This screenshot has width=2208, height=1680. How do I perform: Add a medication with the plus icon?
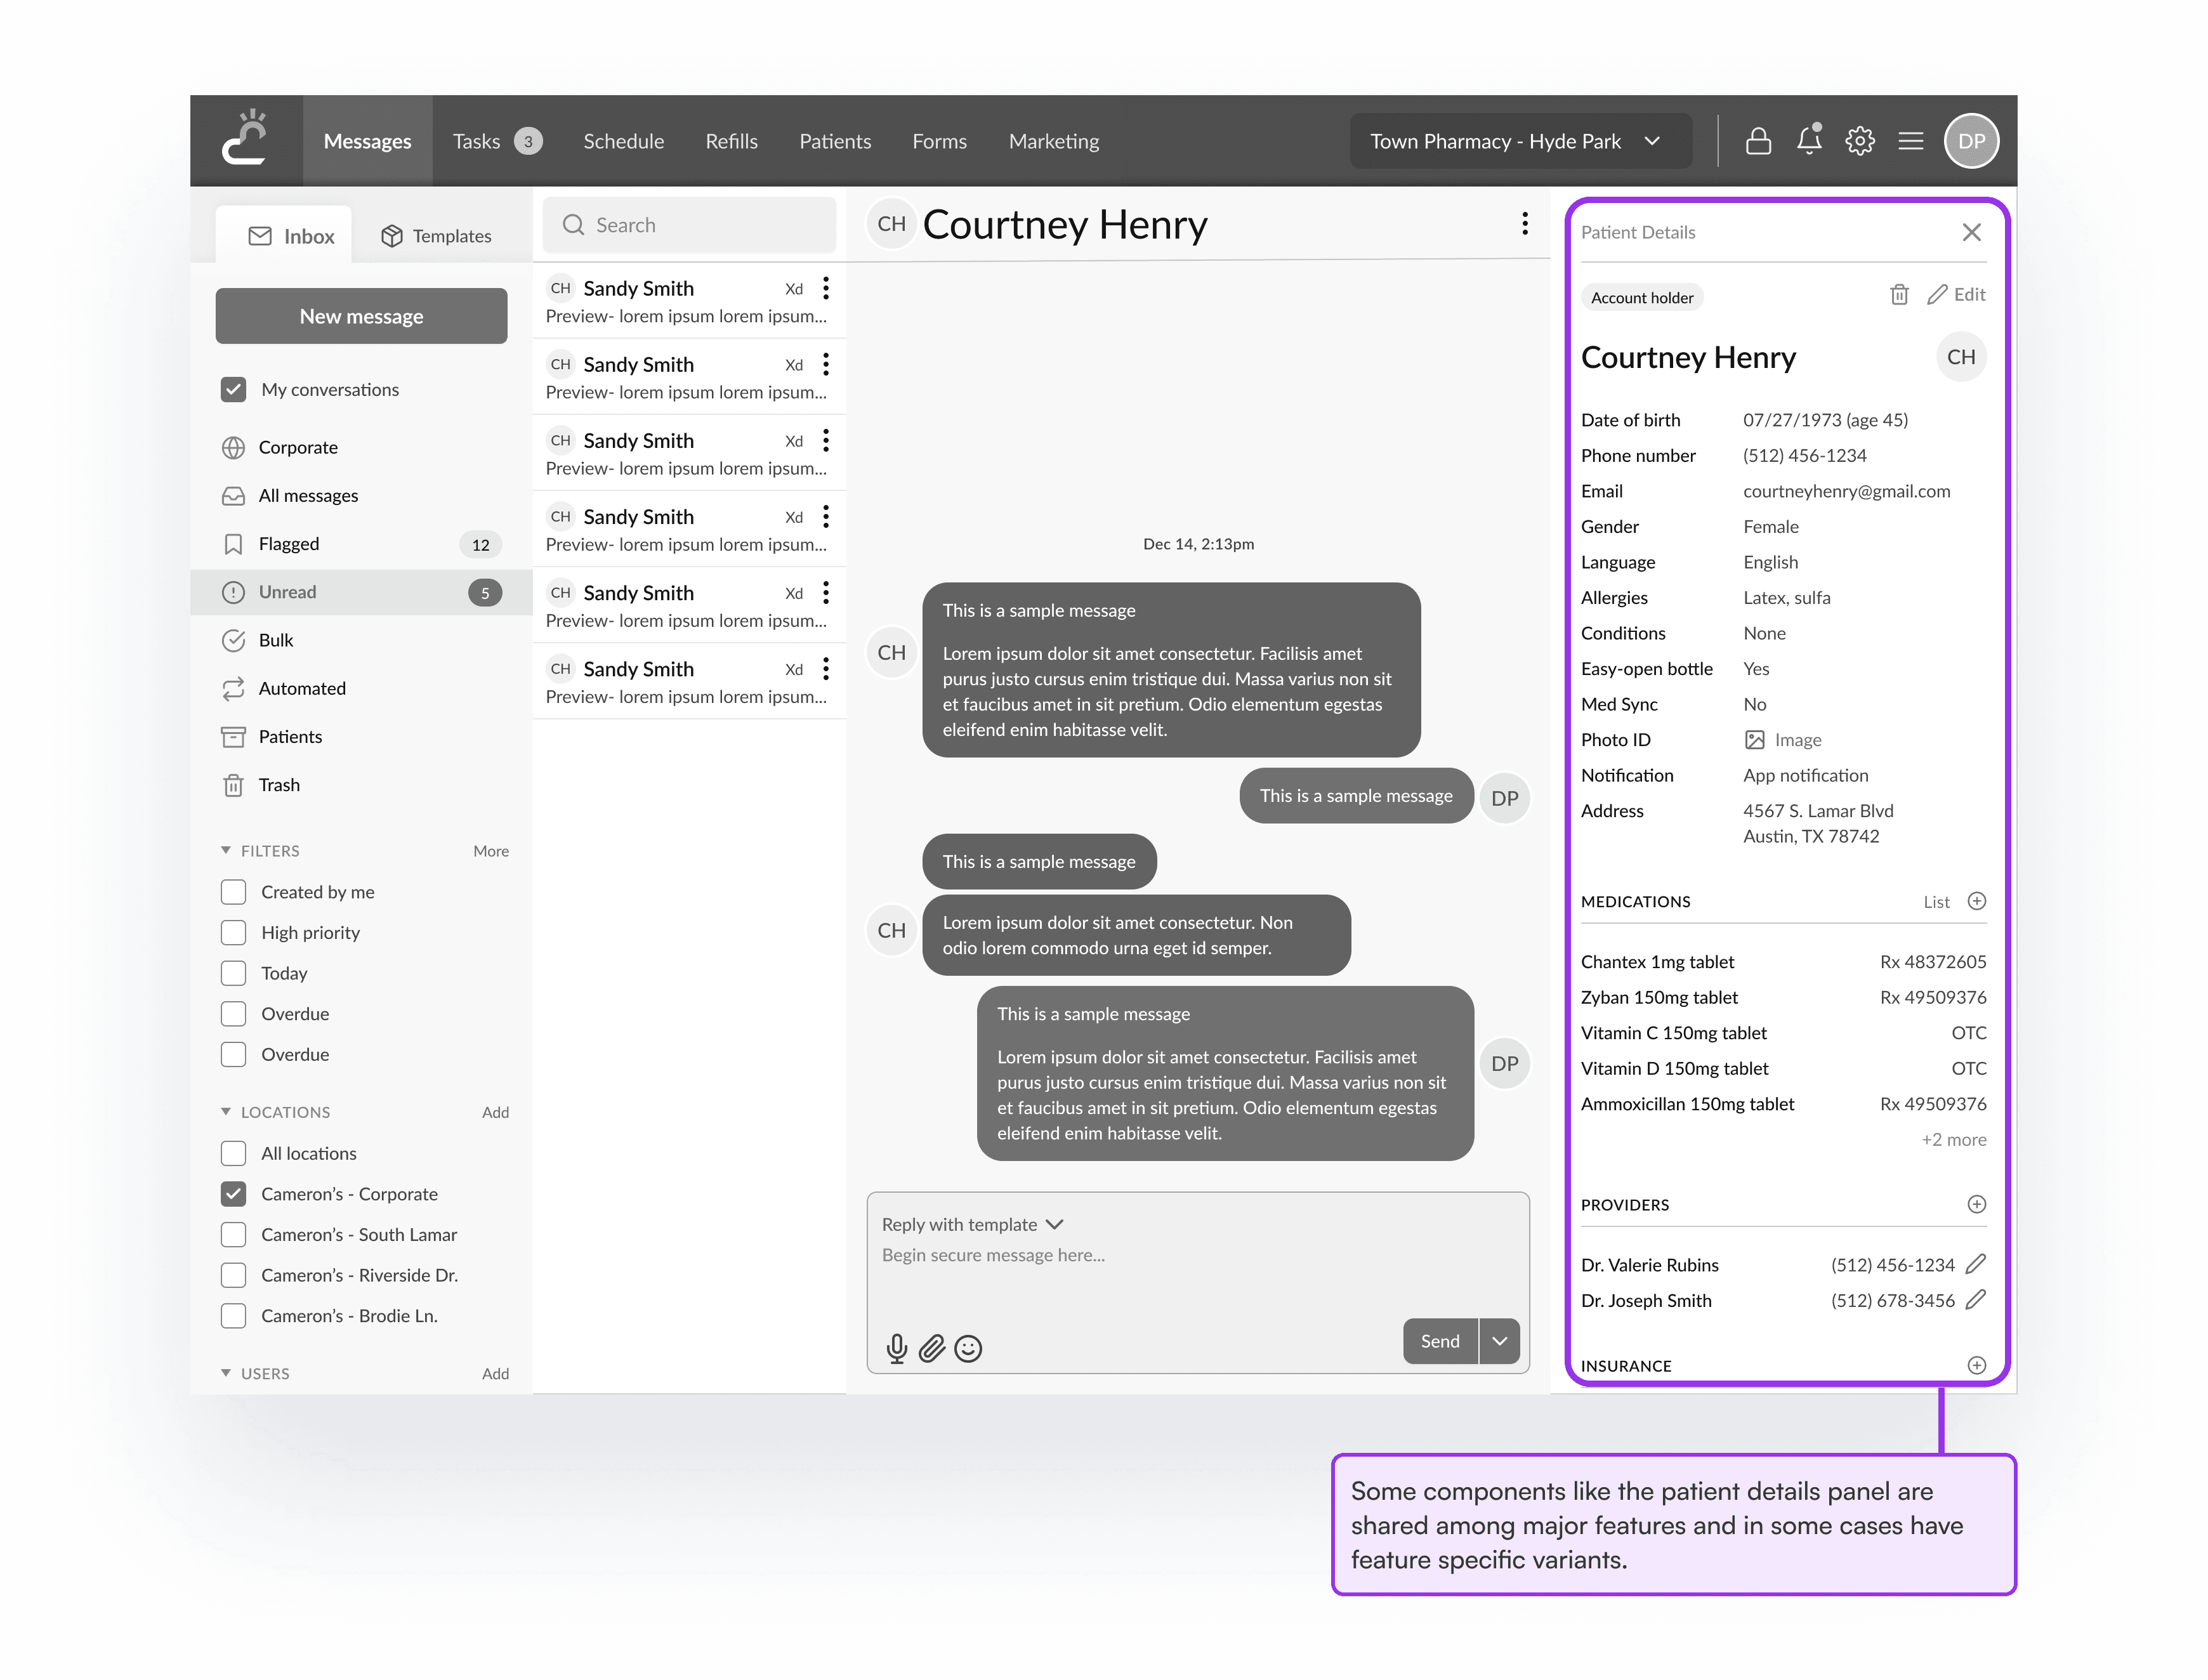(x=1976, y=901)
